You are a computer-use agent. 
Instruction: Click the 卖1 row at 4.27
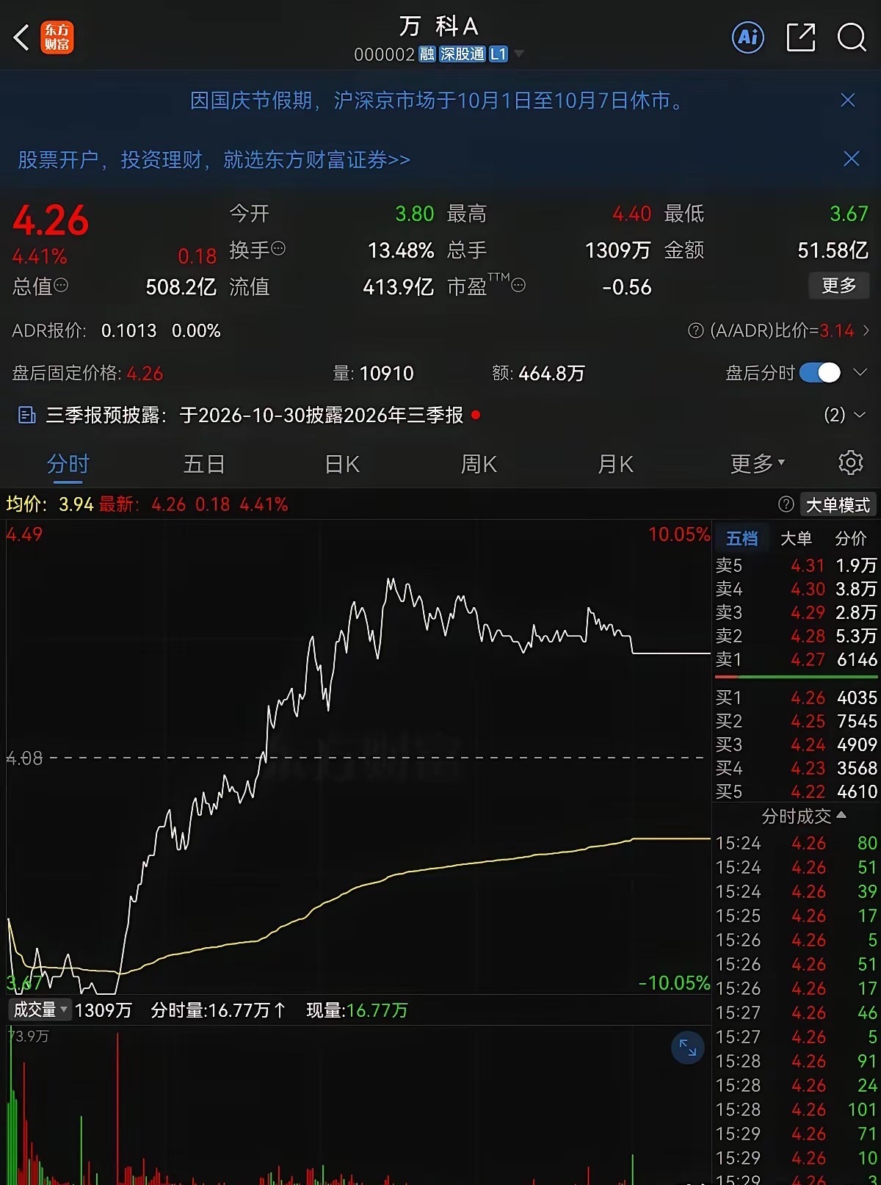pyautogui.click(x=796, y=659)
